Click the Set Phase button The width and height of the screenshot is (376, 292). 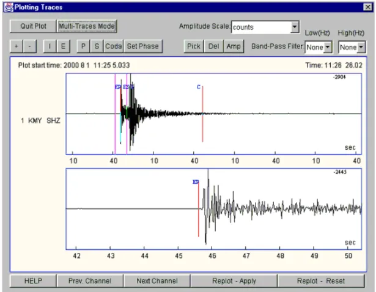143,46
